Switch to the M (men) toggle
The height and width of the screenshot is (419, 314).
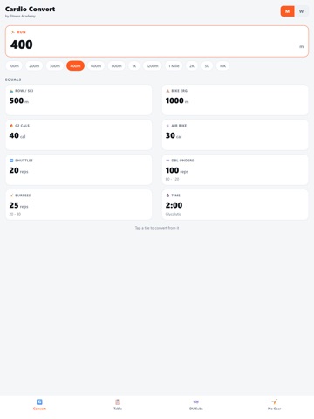(x=287, y=11)
